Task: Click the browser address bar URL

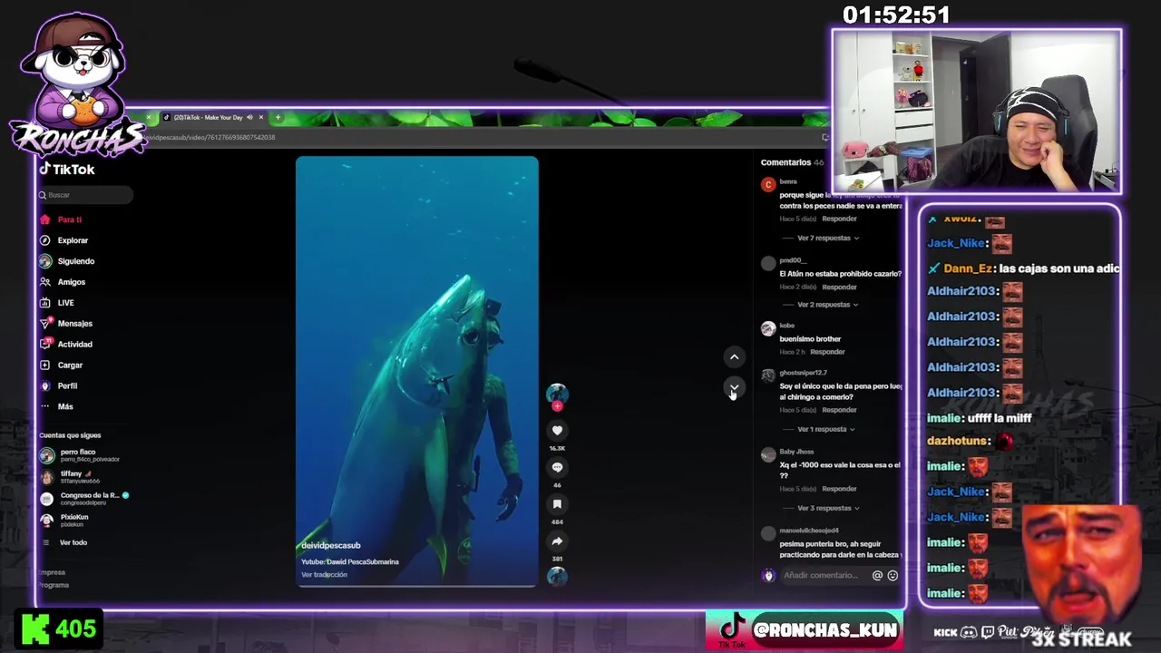Action: [x=210, y=138]
